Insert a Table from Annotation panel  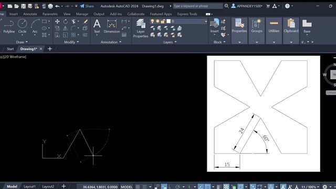pyautogui.click(x=124, y=35)
